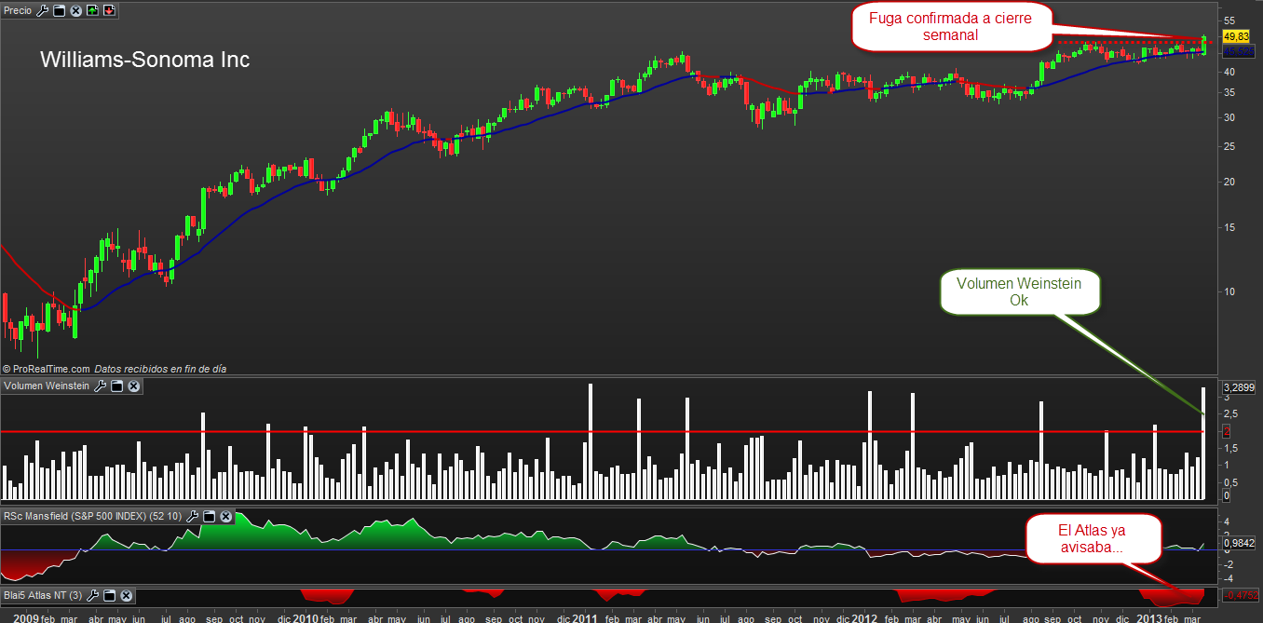This screenshot has width=1263, height=623.
Task: Click the 2011 year label on time axis
Action: (x=585, y=617)
